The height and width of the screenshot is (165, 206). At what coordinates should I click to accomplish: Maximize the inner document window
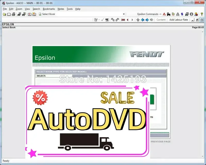click(202, 20)
